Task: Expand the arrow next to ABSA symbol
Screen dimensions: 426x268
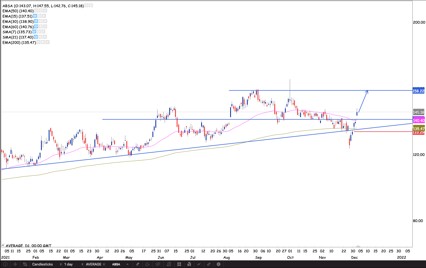Action: pos(127,264)
